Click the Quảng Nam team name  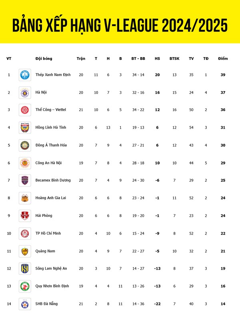[45, 251]
